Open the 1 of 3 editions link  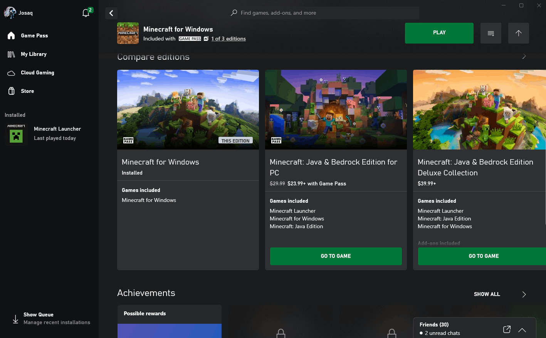(228, 39)
